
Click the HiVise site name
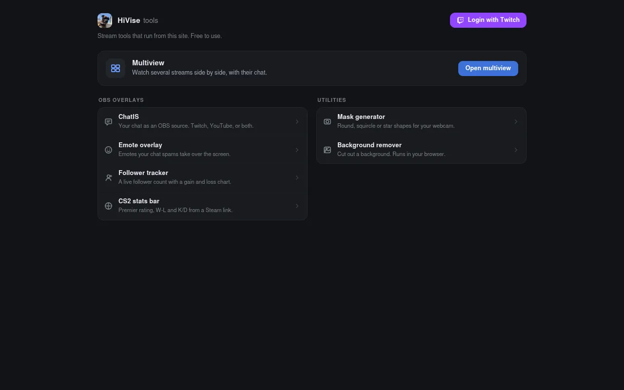click(x=129, y=20)
